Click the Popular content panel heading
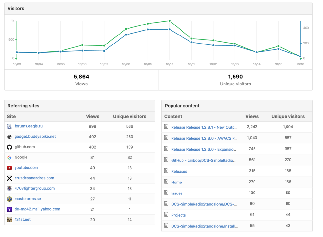Viewport: 323px width, 237px height. point(182,106)
